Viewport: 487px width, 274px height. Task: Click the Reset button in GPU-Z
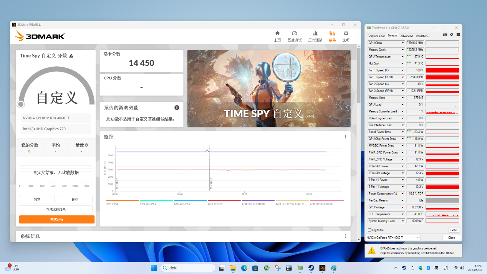(x=454, y=230)
